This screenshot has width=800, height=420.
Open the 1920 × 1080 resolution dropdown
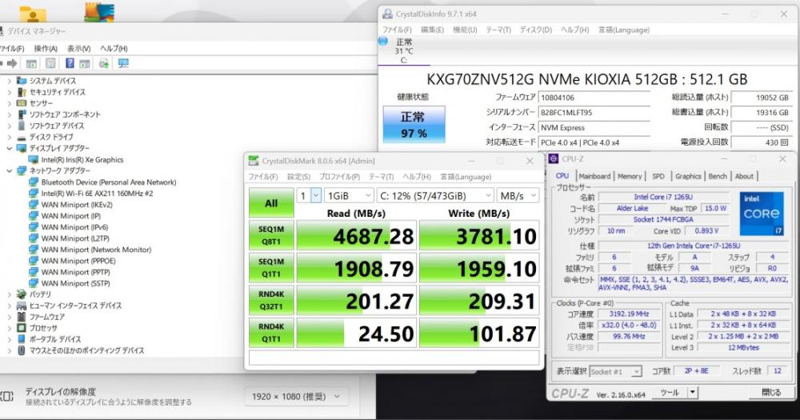(295, 397)
